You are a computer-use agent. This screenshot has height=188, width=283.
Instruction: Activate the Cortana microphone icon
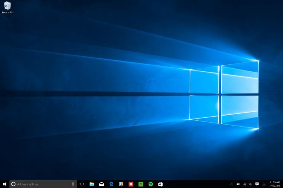pyautogui.click(x=73, y=184)
